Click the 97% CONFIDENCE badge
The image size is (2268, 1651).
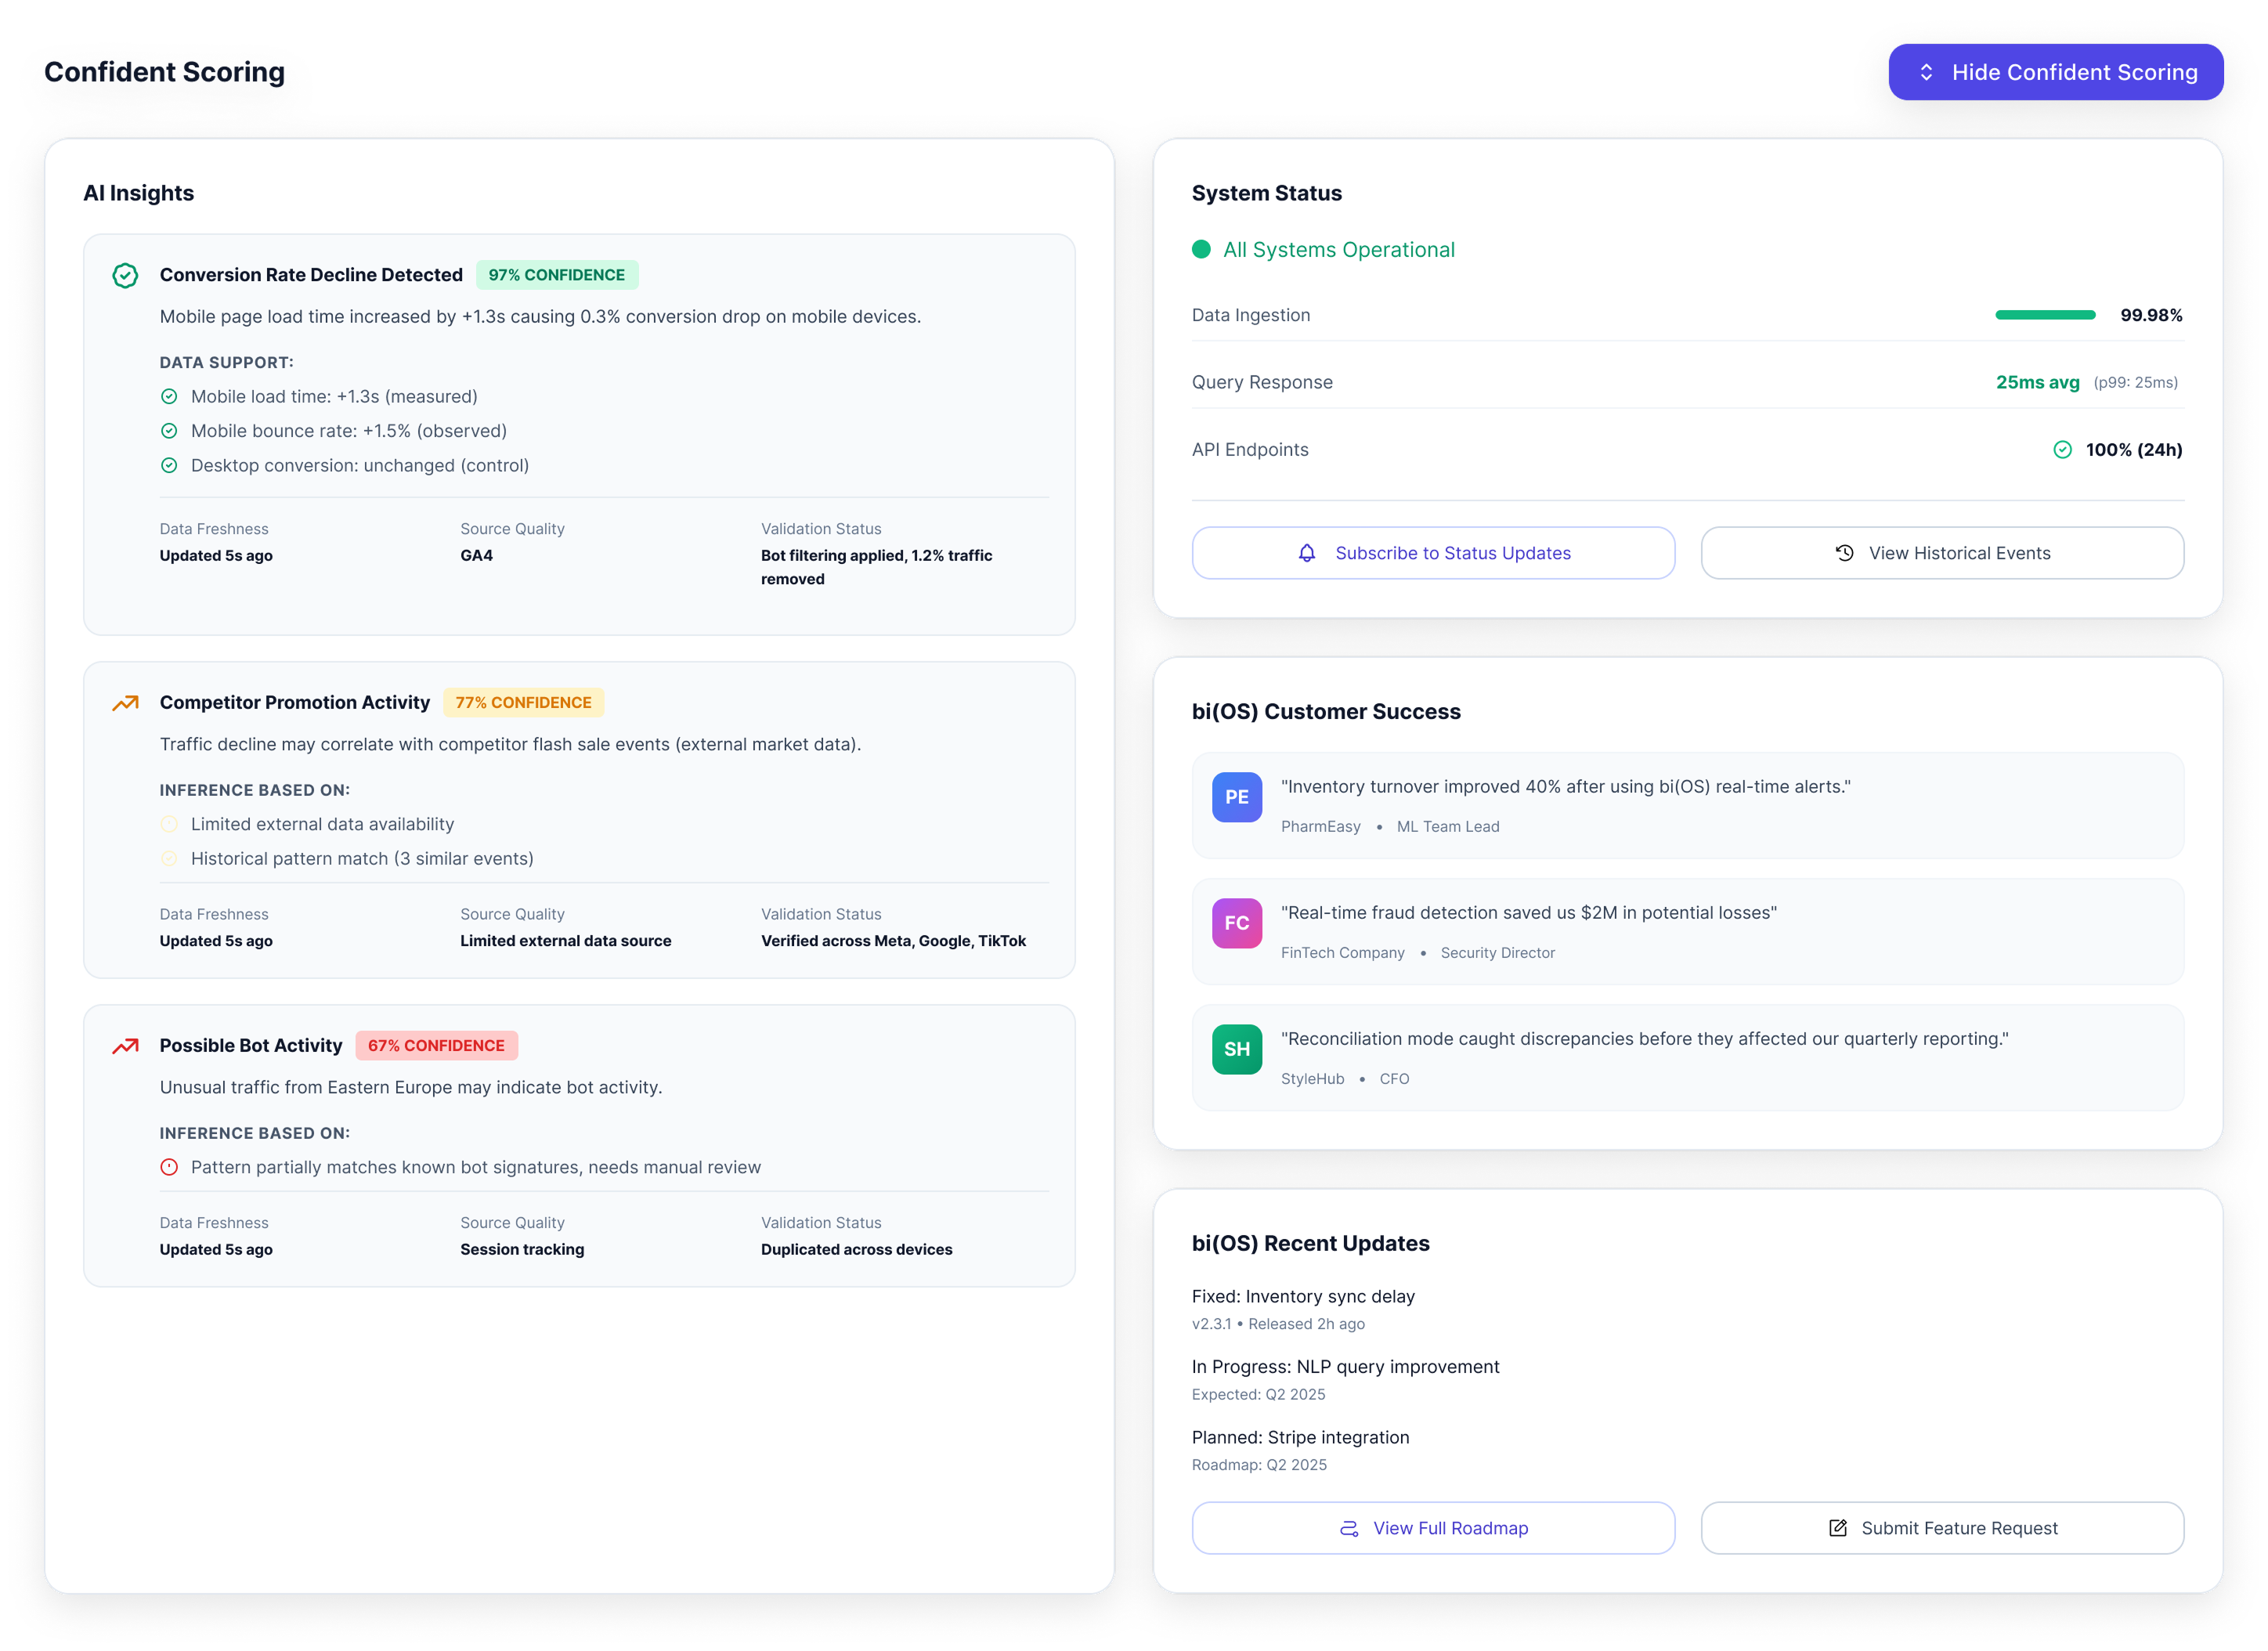point(556,275)
